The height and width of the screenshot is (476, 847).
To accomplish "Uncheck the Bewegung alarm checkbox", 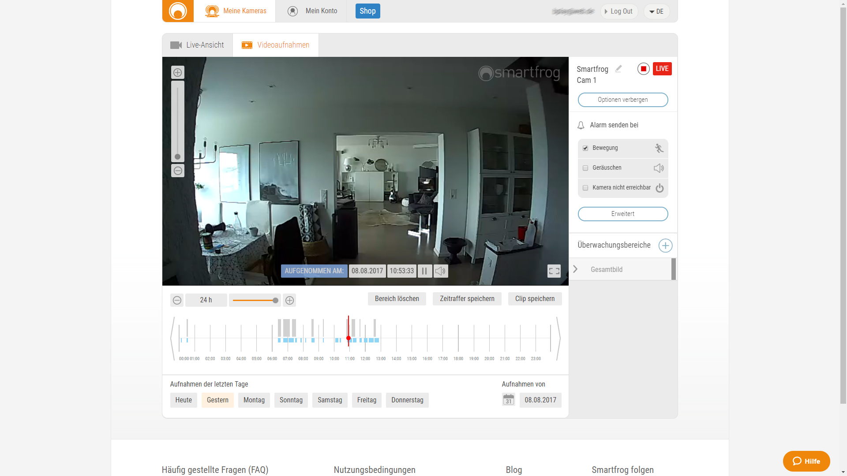I will pos(585,148).
